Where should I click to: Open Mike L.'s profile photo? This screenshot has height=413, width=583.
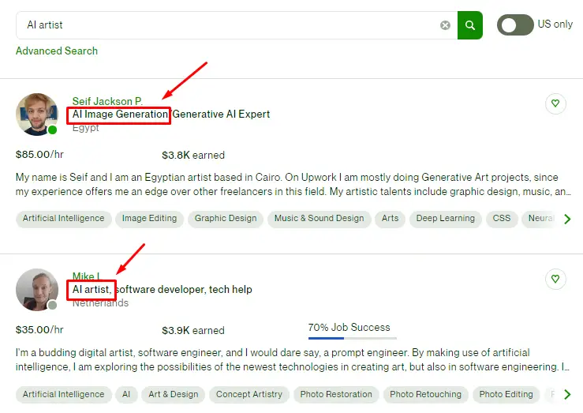point(37,290)
